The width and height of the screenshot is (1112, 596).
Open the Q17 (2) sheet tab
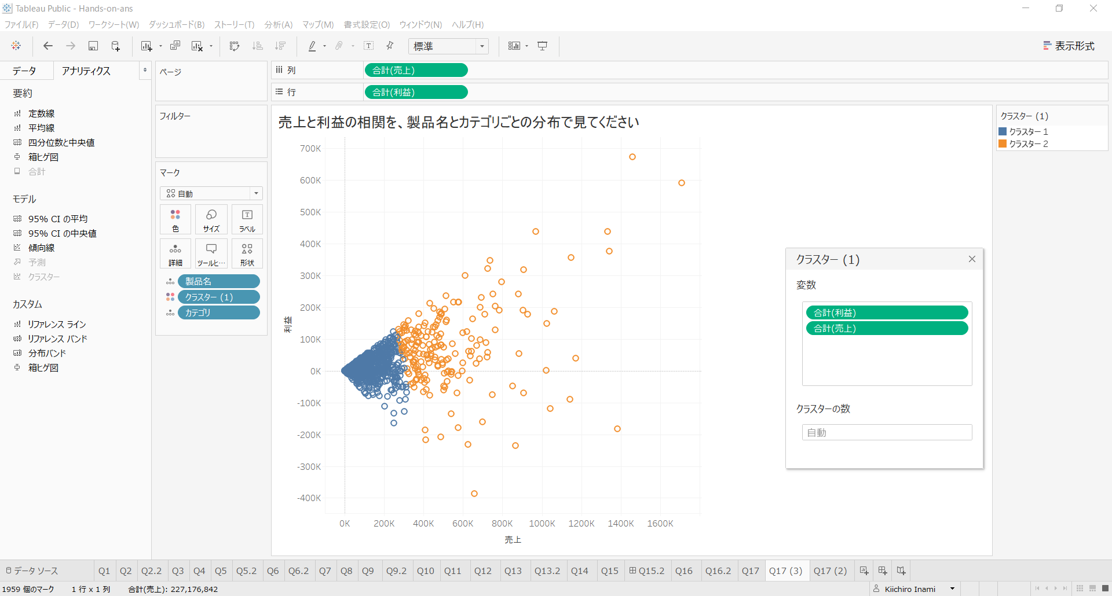click(830, 571)
